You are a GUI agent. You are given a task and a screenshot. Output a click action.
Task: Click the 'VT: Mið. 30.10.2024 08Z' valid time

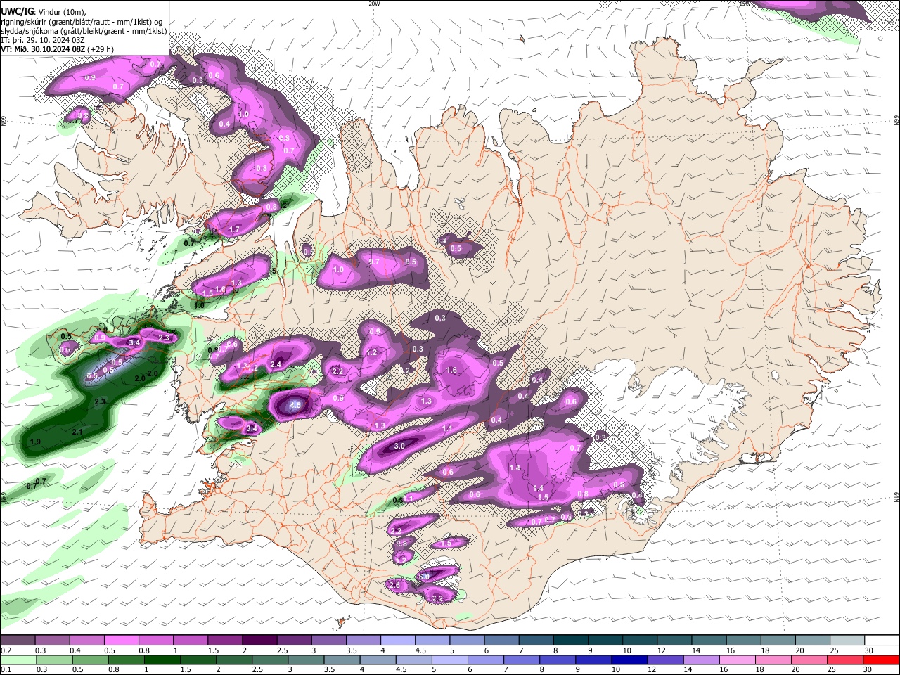click(x=43, y=49)
